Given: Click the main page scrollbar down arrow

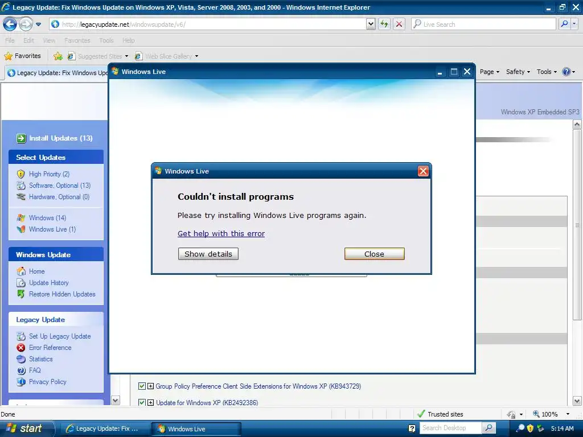Looking at the screenshot, I should (x=577, y=401).
